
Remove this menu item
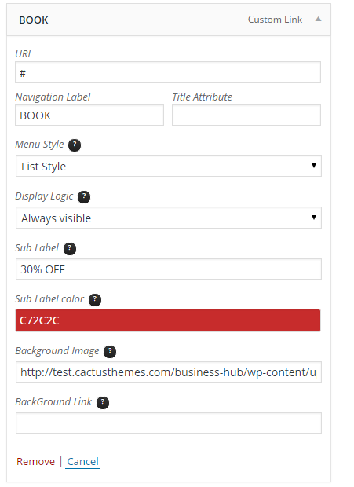tap(35, 461)
